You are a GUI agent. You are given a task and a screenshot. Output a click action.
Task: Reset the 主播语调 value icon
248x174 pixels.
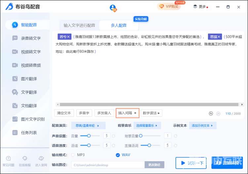[175, 145]
